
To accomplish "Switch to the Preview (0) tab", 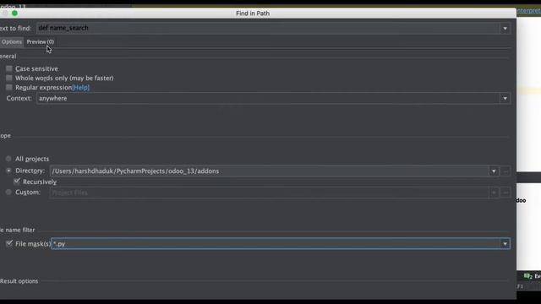I will click(41, 41).
